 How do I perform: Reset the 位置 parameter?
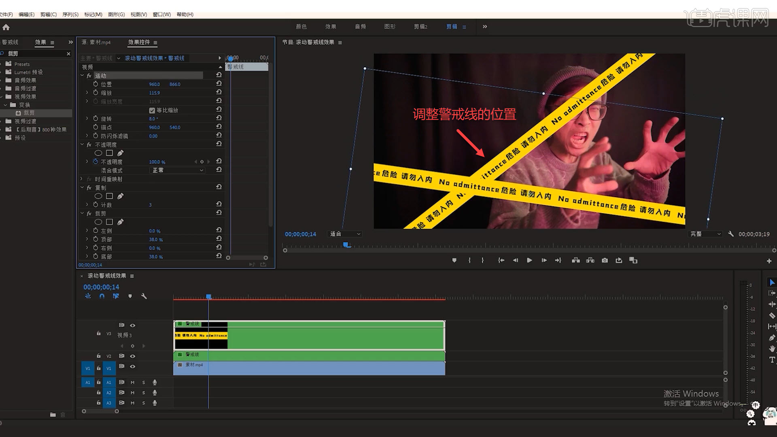pyautogui.click(x=219, y=84)
